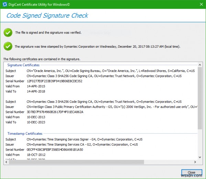Click the green checkmark beside file signed message
206x179 pixels.
point(8,33)
